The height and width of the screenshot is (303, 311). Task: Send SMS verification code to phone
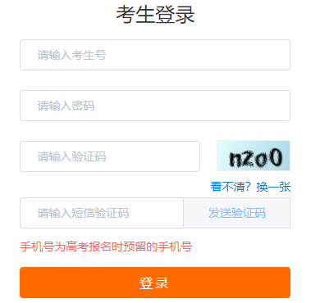coord(237,213)
